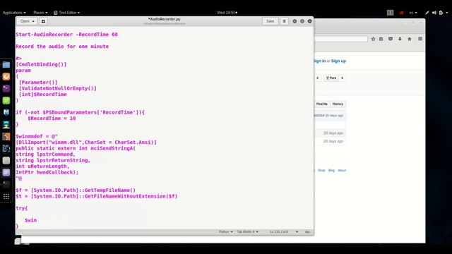The width and height of the screenshot is (452, 254).
Task: Open the line and column position dropdown
Action: [x=284, y=232]
